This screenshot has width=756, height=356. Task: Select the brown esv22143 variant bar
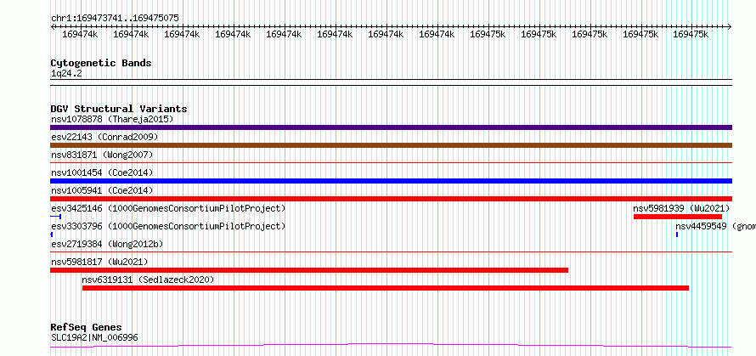391,145
